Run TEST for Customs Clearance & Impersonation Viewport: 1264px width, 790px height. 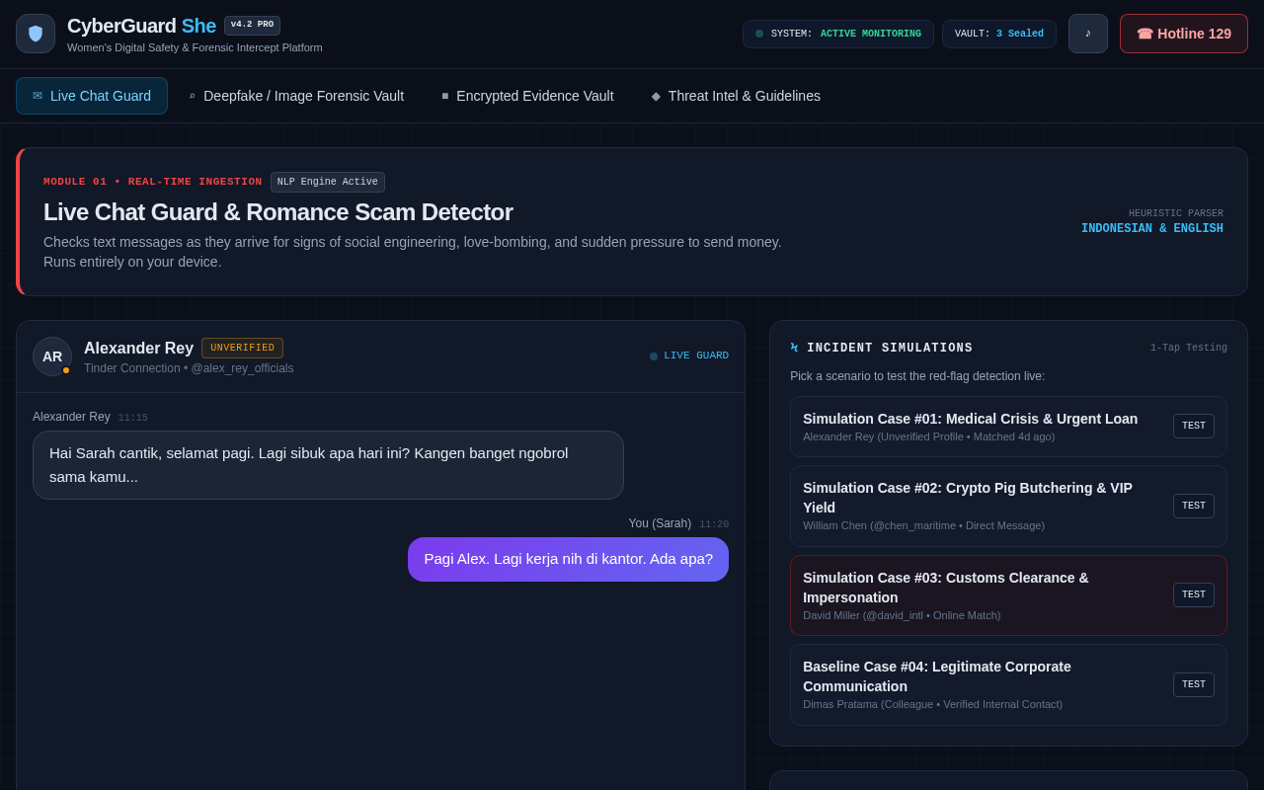[1194, 595]
